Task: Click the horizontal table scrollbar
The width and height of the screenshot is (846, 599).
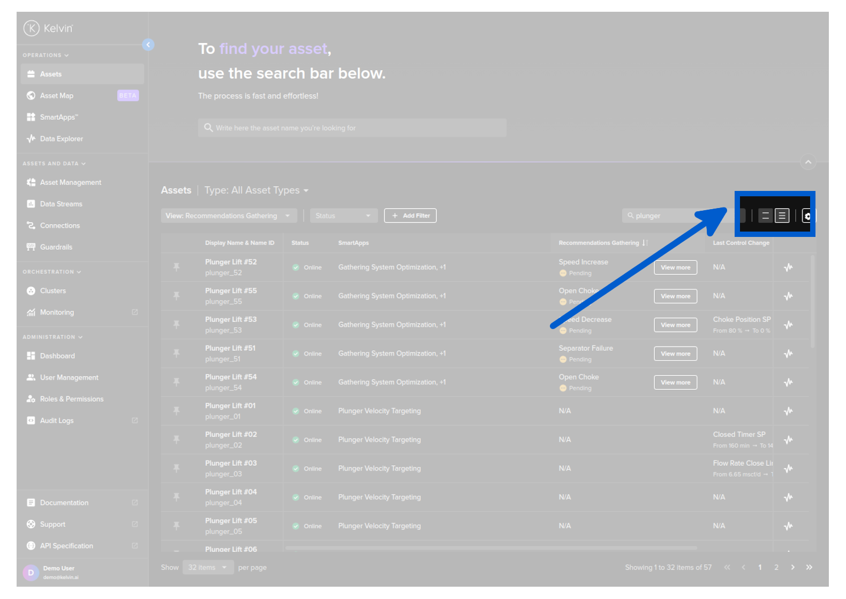Action: [x=491, y=548]
